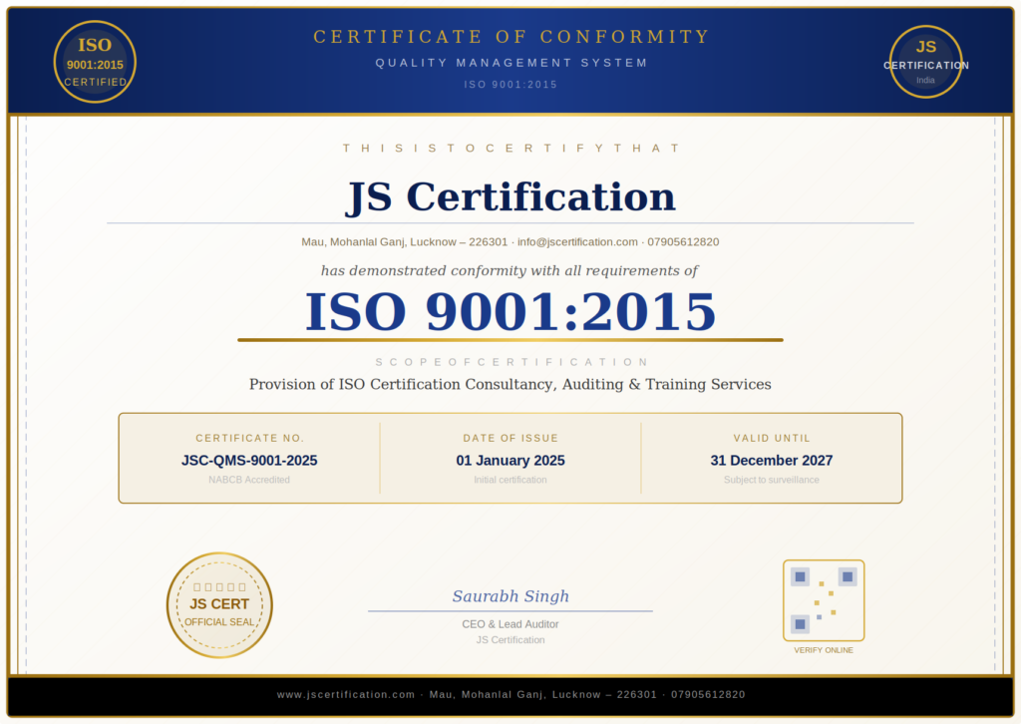Screen dimensions: 1021x724
Task: Select Saurabh Singh's signature
Action: (510, 595)
